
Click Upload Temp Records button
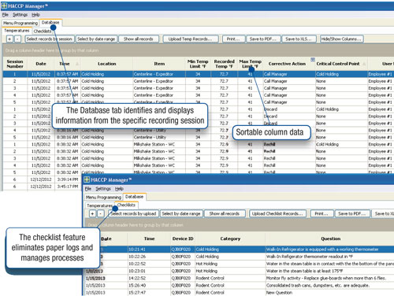(x=190, y=39)
